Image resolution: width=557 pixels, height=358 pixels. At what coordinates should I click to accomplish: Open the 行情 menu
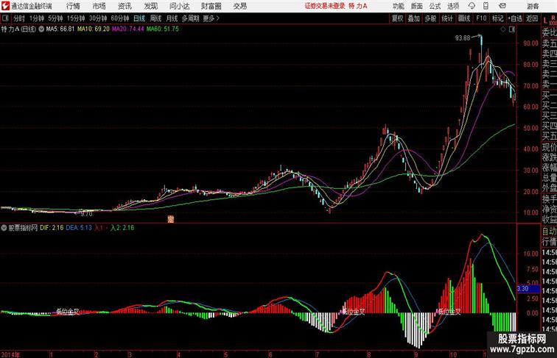pyautogui.click(x=73, y=6)
